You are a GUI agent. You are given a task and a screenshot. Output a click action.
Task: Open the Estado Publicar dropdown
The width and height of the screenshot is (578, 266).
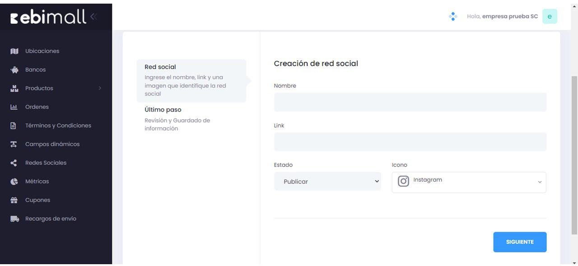[327, 182]
